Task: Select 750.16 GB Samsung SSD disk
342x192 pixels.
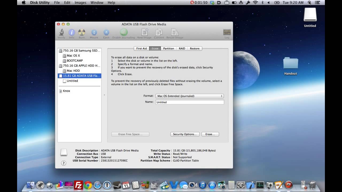Action: tap(79, 50)
